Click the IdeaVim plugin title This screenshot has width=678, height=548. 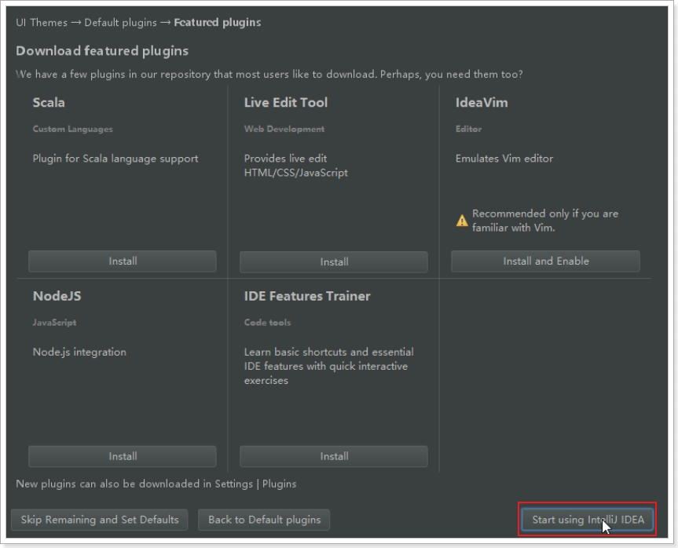(482, 102)
